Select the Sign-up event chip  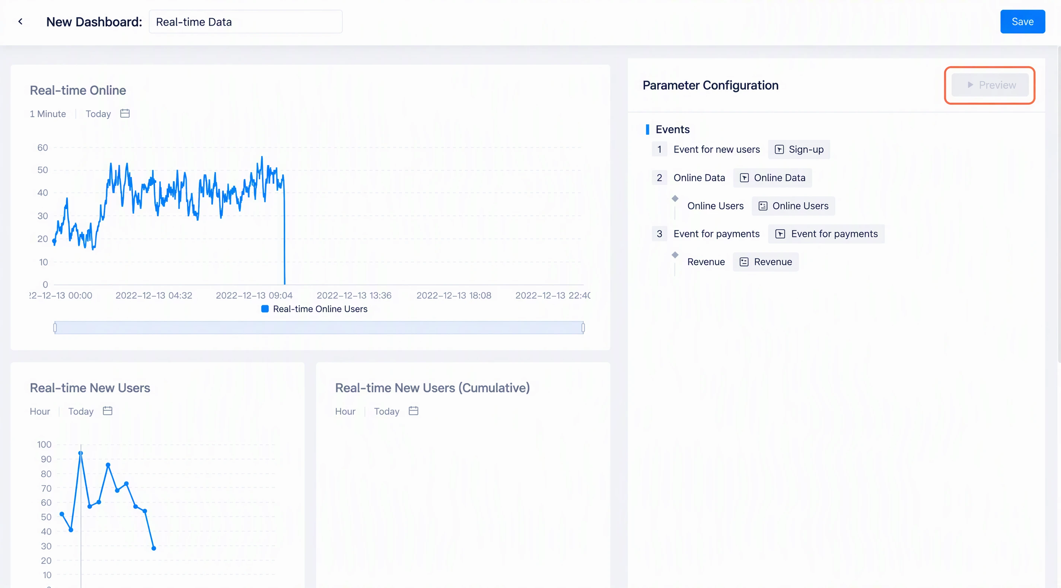(799, 150)
